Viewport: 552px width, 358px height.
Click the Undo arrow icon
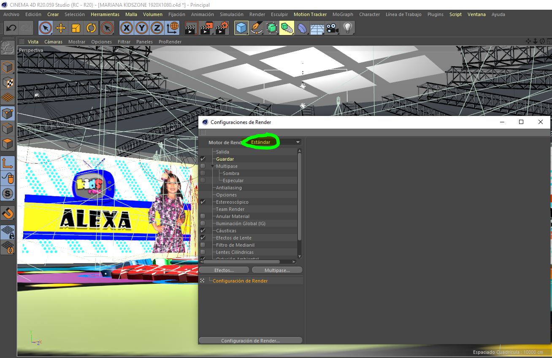[11, 28]
